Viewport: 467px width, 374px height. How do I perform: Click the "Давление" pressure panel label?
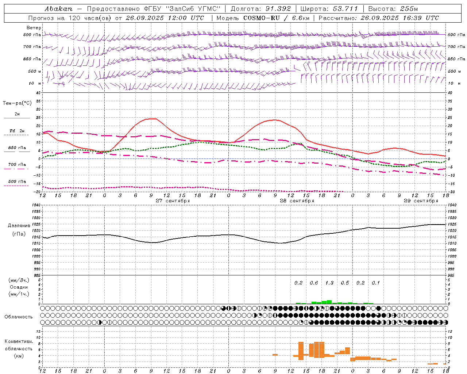point(19,226)
